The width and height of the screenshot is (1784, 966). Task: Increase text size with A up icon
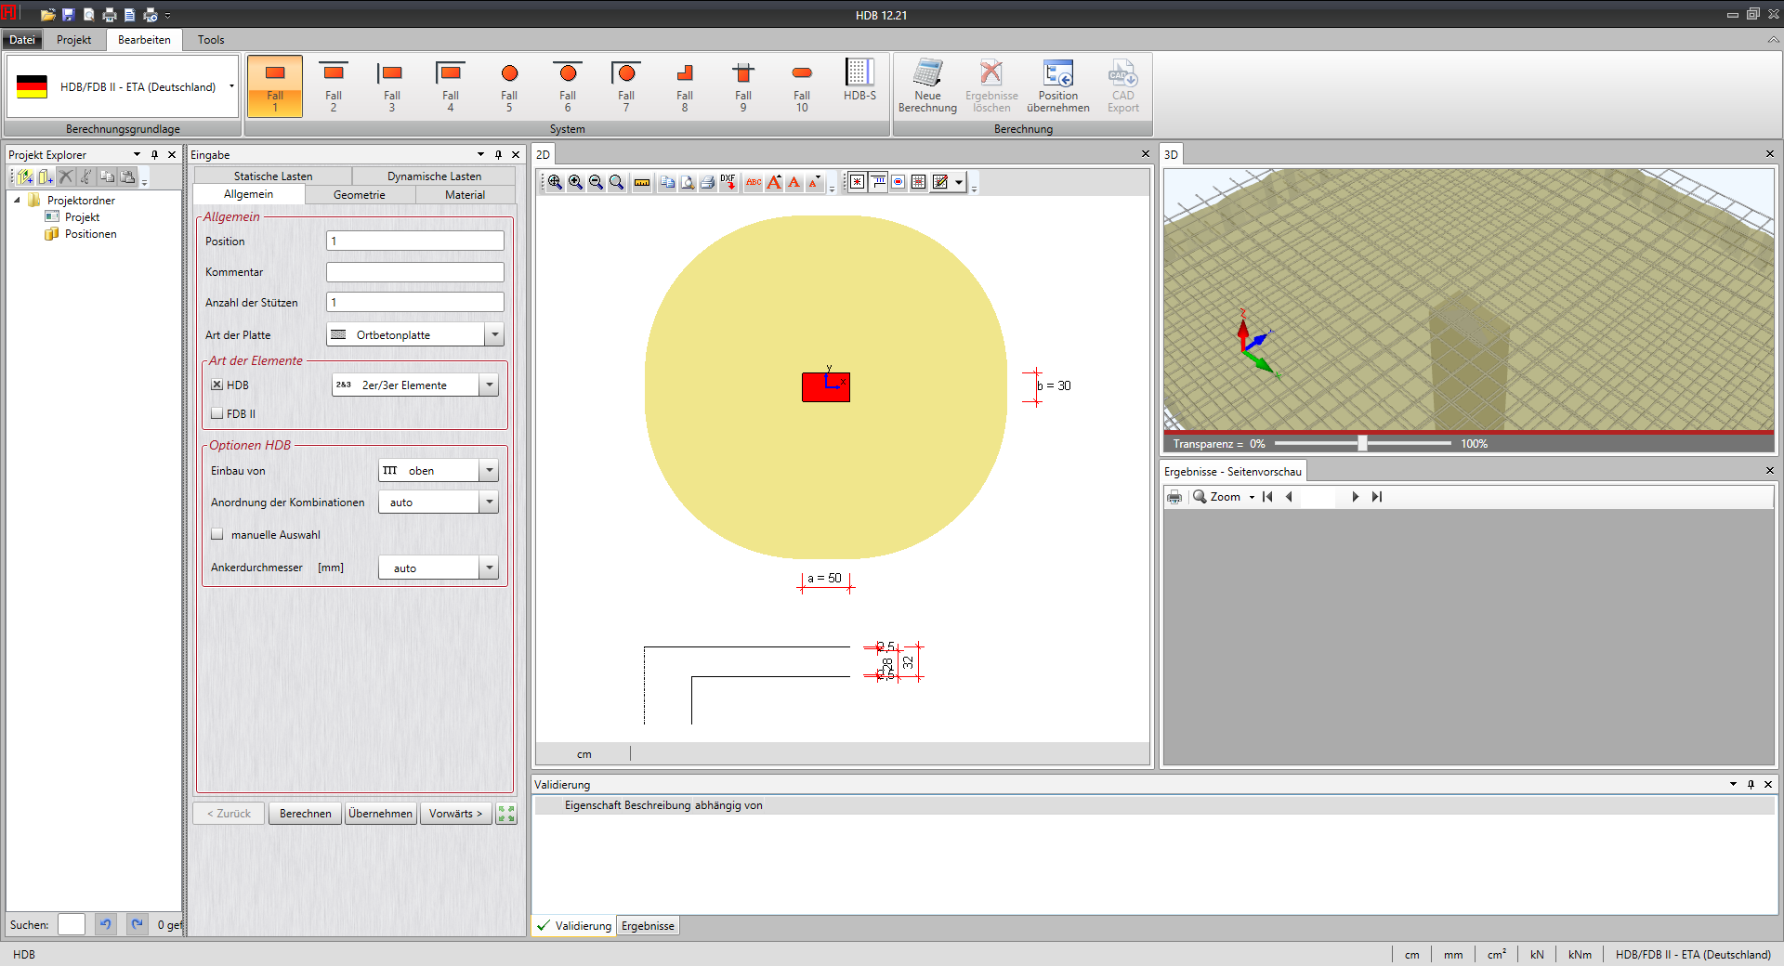pyautogui.click(x=774, y=182)
